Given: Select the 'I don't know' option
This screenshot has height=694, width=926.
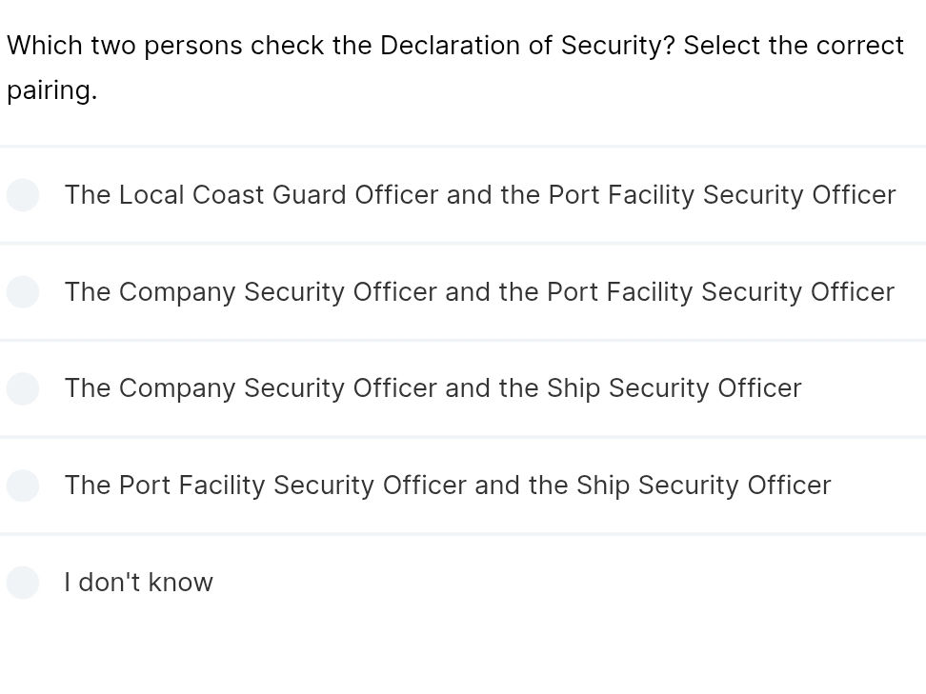Looking at the screenshot, I should pos(138,582).
